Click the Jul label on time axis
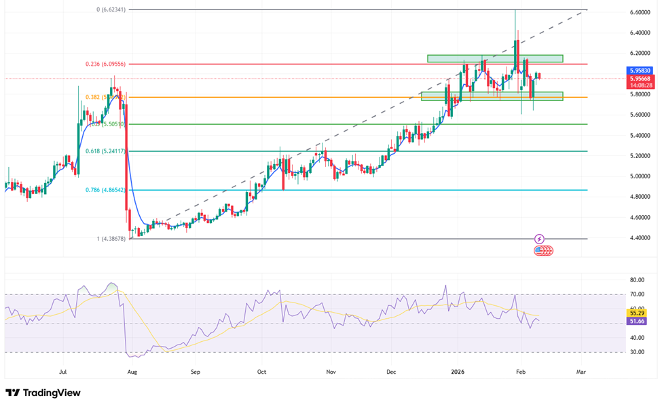The height and width of the screenshot is (407, 662). (63, 372)
